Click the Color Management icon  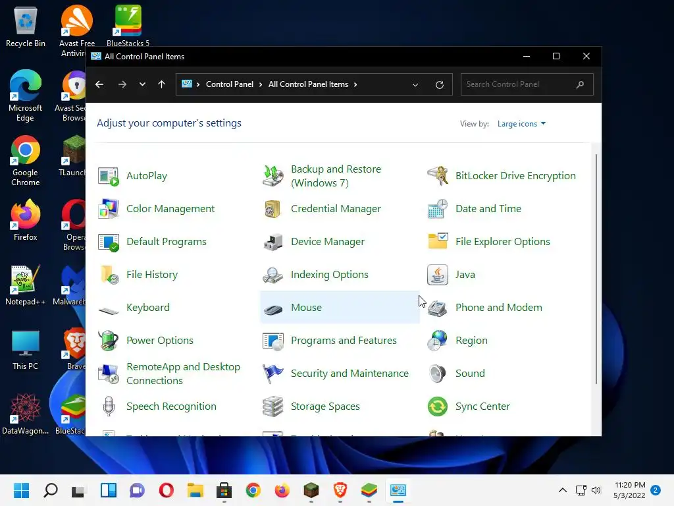(109, 209)
